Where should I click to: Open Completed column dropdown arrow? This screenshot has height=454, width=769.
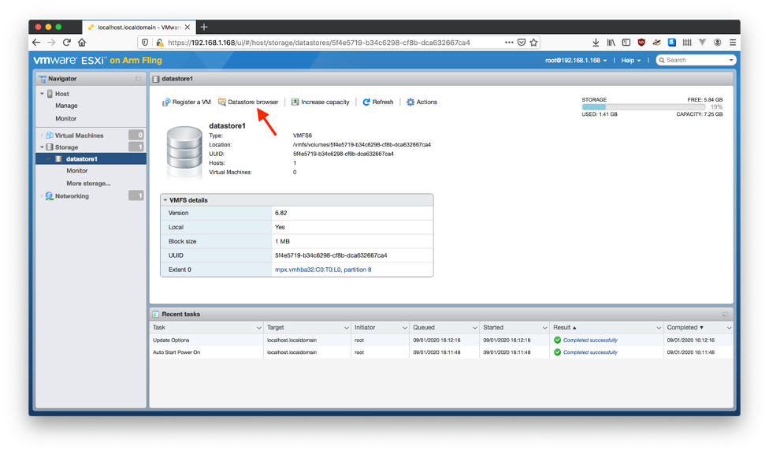[x=730, y=328]
